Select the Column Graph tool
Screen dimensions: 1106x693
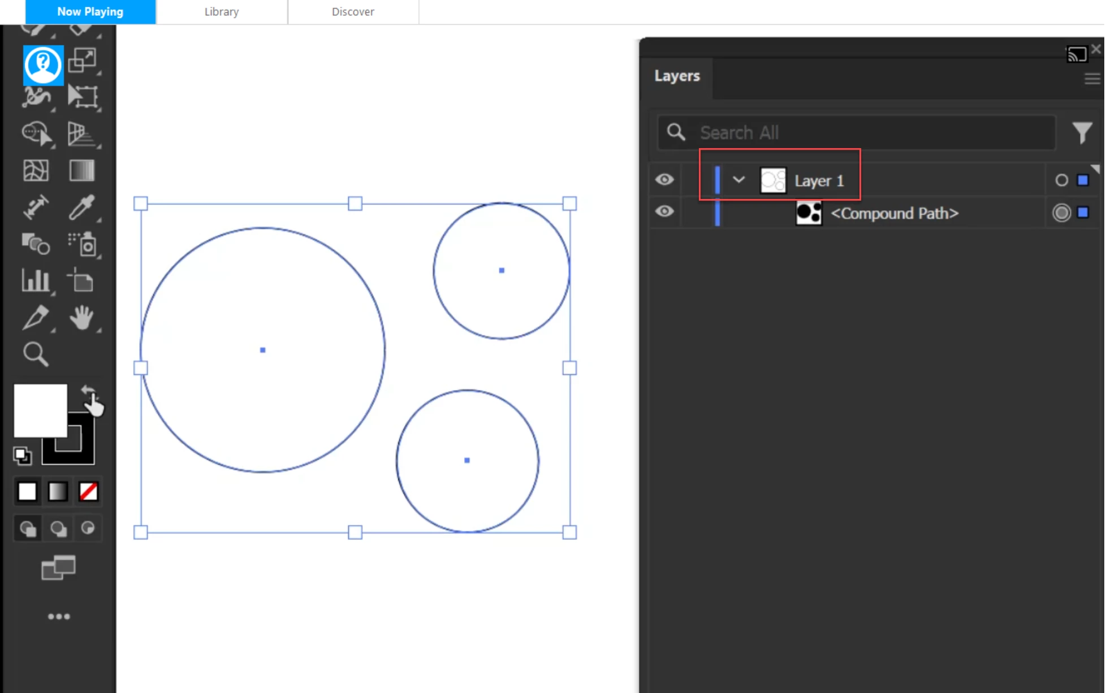(36, 281)
